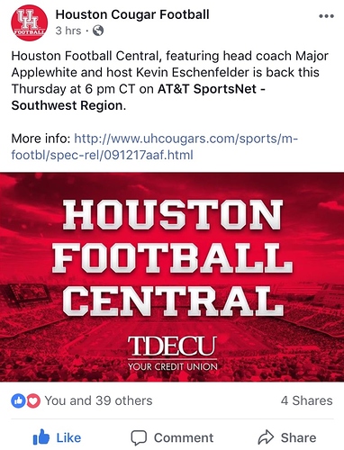Open the three-dot post options menu

click(x=326, y=16)
